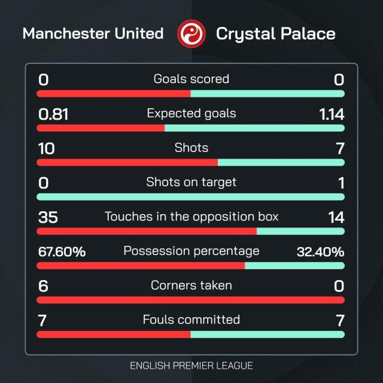Click the Expected goals stat label
Screen dimensions: 383x383
(191, 113)
